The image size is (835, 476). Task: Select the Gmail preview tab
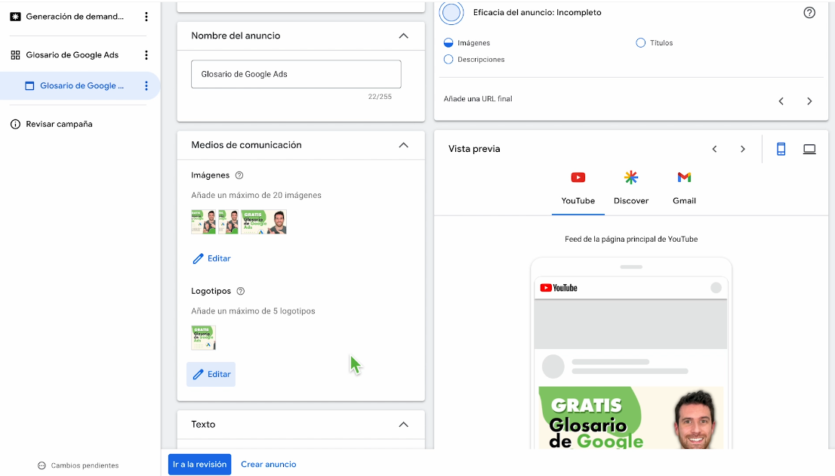[x=684, y=188]
